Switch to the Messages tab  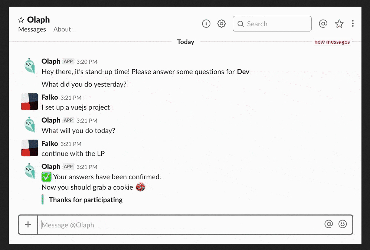pyautogui.click(x=32, y=29)
